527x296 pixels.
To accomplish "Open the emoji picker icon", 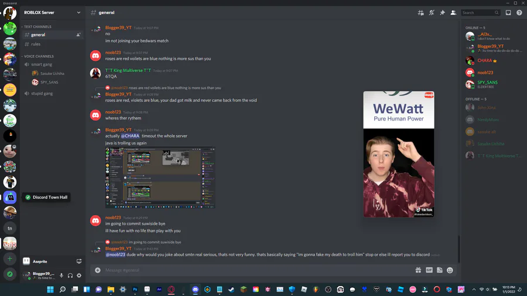I will coord(450,270).
